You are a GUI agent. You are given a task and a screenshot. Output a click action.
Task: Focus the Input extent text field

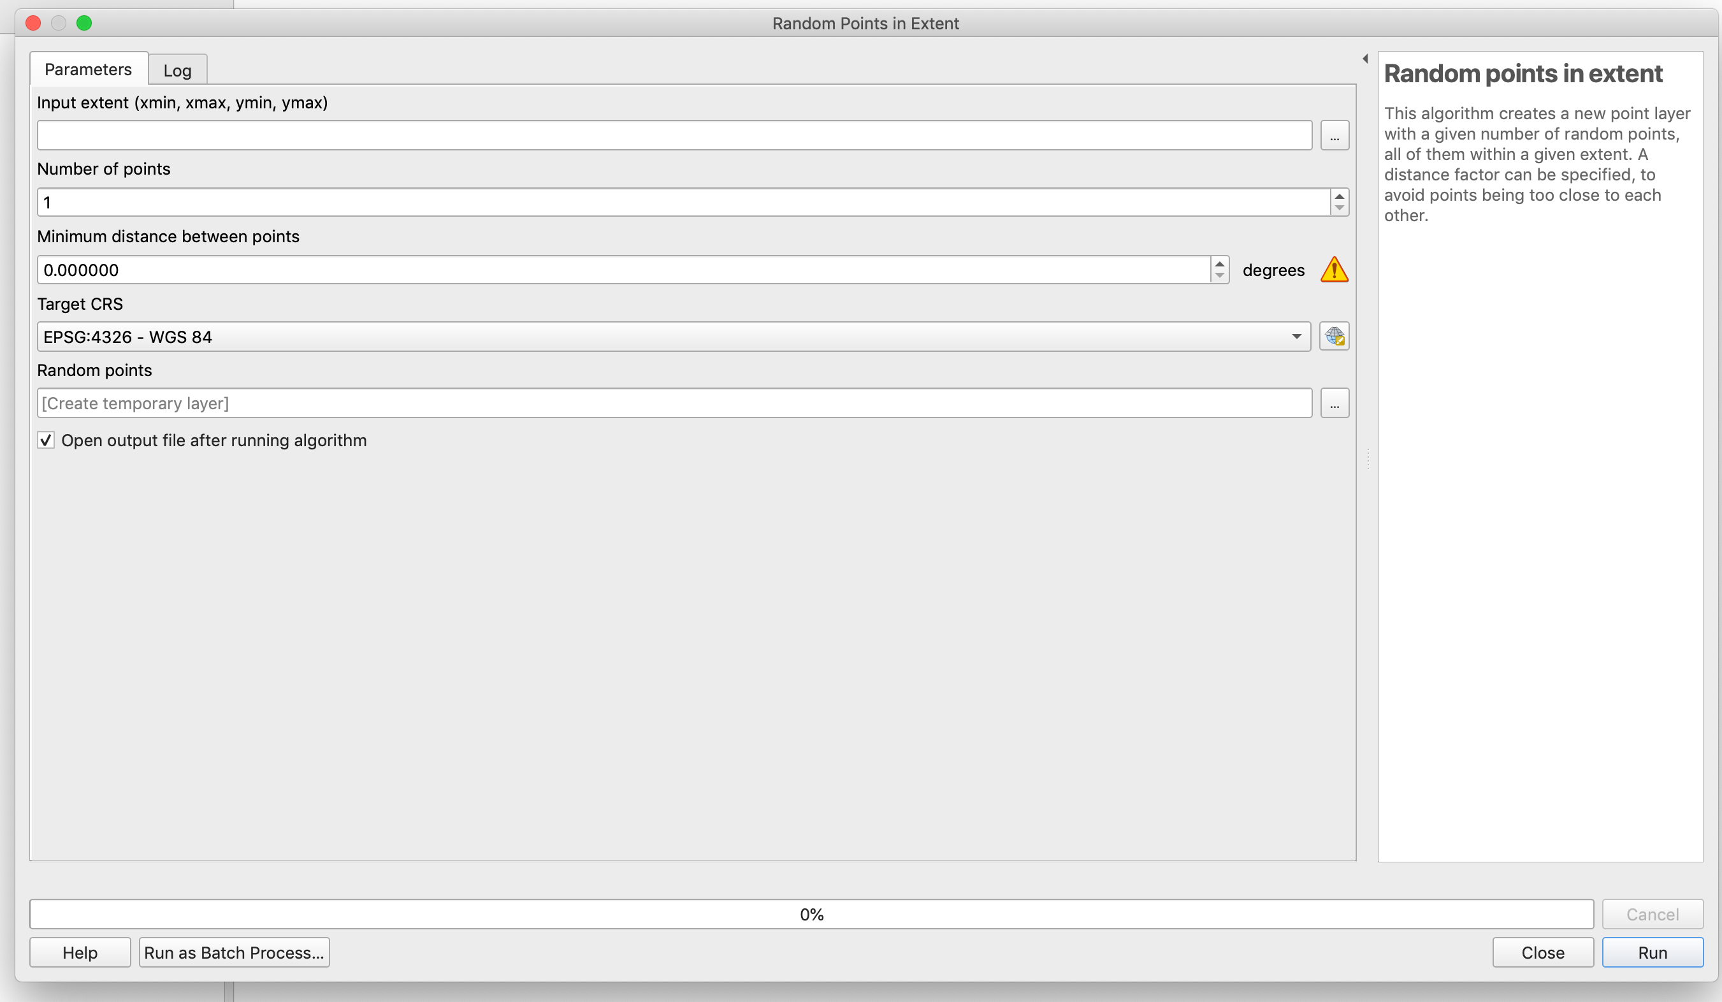pos(674,135)
